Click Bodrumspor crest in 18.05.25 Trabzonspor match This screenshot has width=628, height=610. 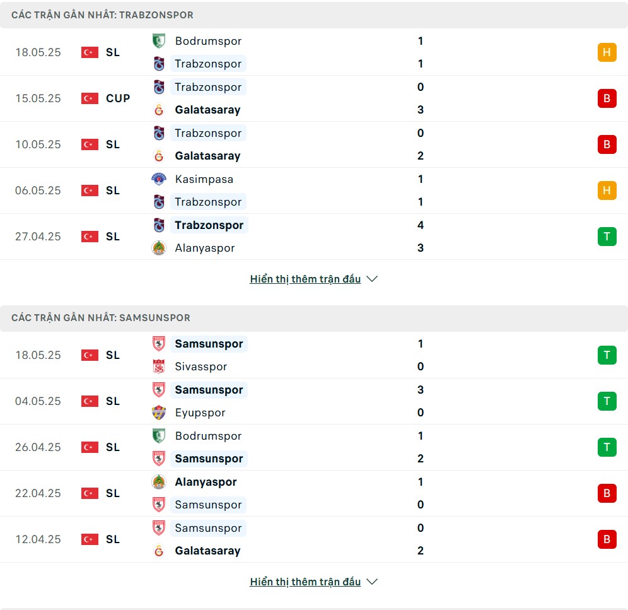tap(159, 41)
